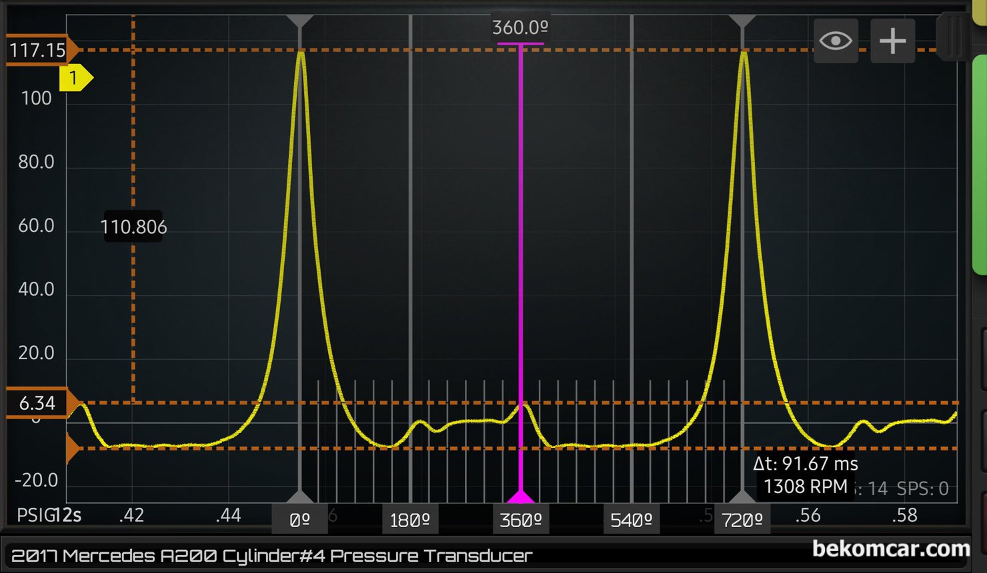
Task: Select the gray 720º marker top triangle
Action: [x=742, y=21]
